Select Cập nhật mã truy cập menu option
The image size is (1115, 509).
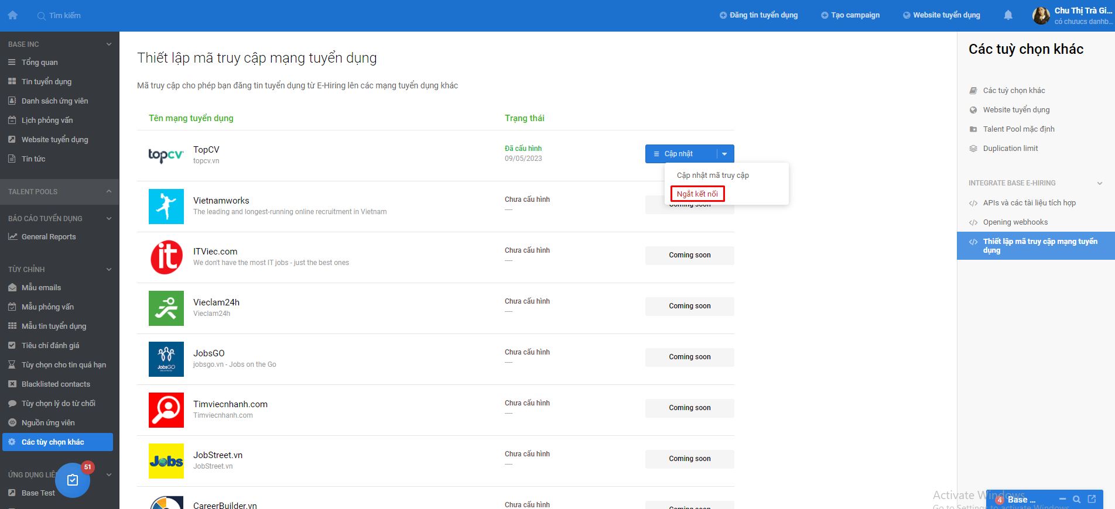click(x=713, y=175)
